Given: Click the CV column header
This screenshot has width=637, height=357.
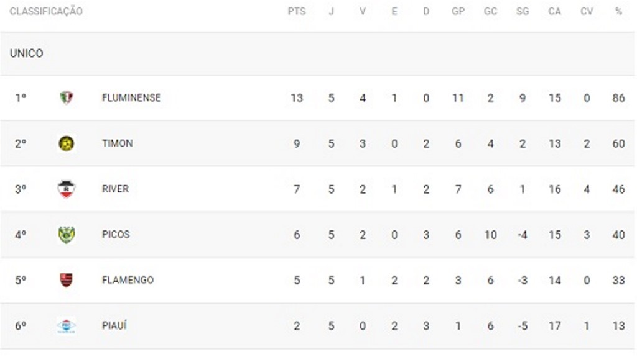Looking at the screenshot, I should click(x=587, y=11).
